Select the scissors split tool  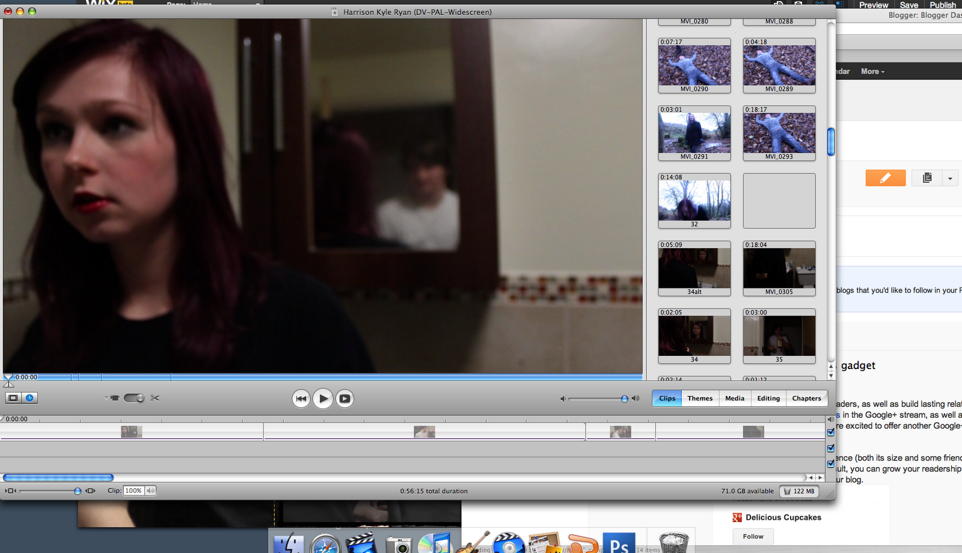pos(154,398)
